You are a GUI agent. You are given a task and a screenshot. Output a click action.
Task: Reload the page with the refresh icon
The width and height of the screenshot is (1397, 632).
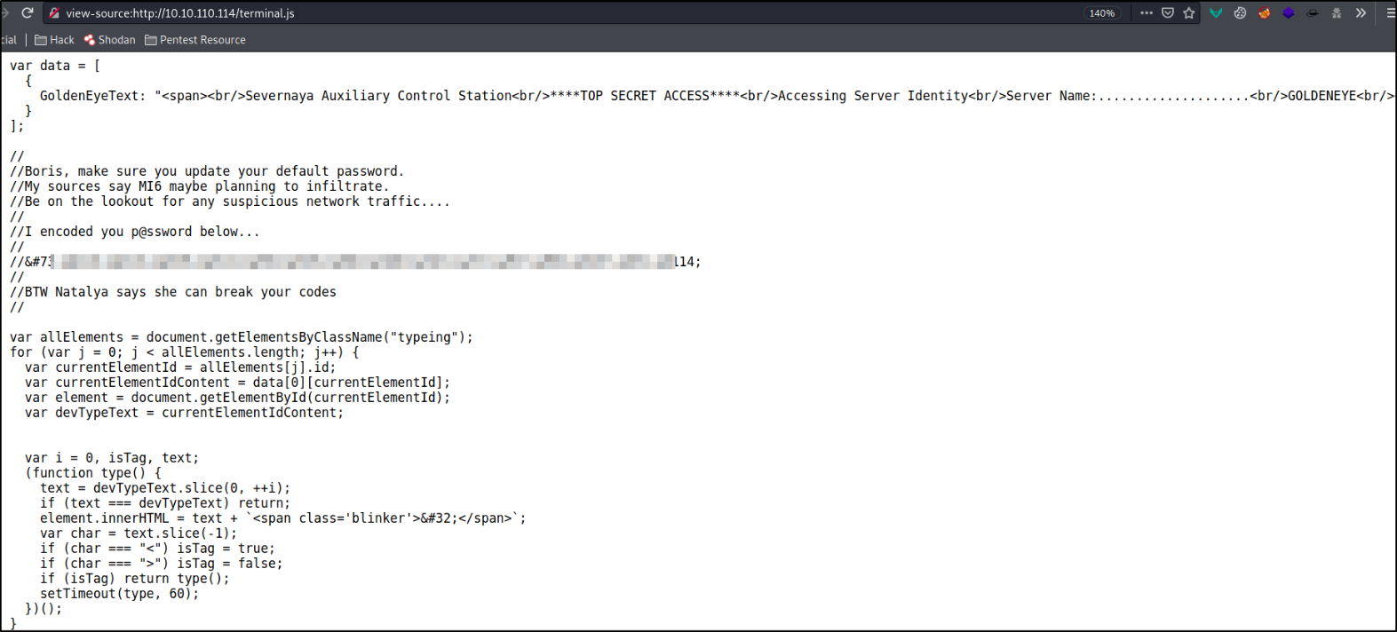(28, 13)
